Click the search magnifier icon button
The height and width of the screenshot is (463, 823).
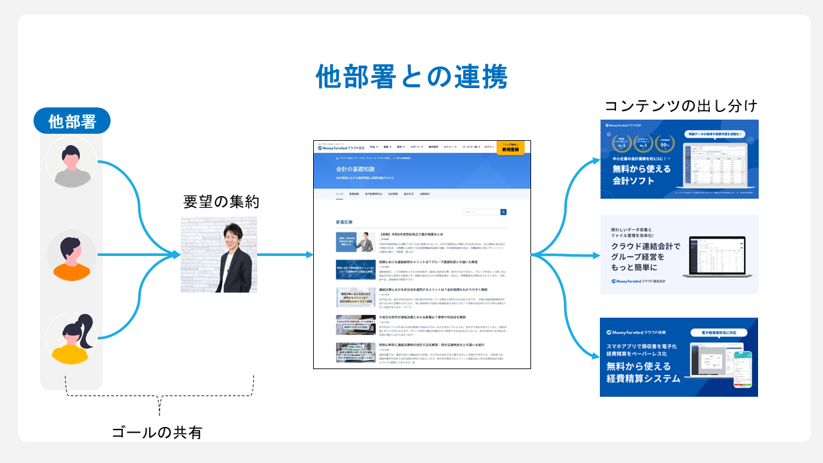503,212
